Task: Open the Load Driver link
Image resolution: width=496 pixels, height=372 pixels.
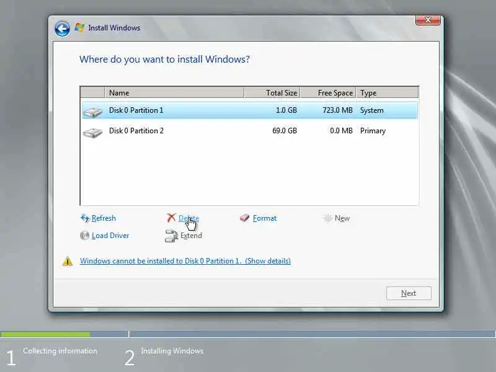Action: [110, 236]
